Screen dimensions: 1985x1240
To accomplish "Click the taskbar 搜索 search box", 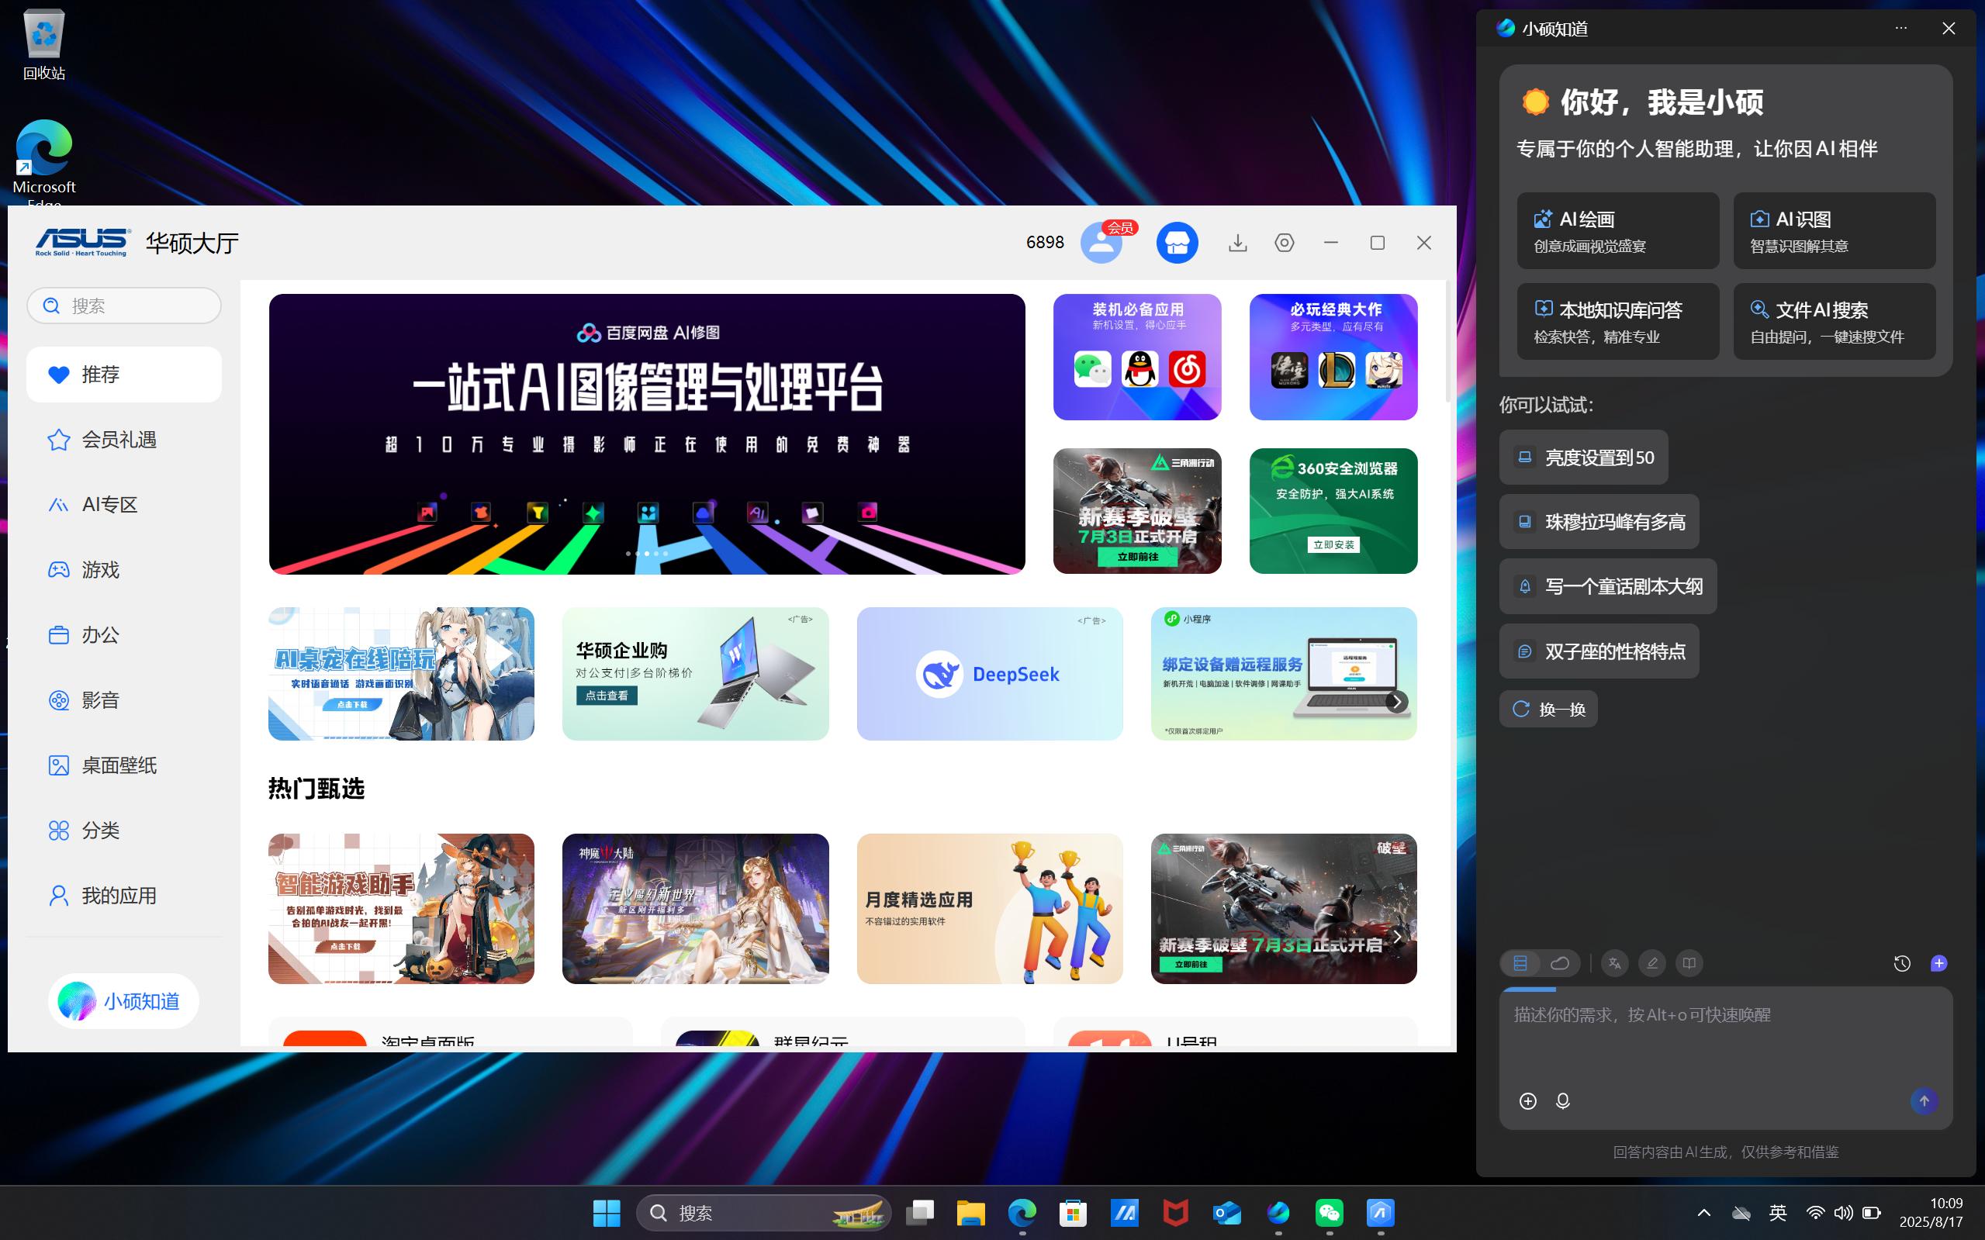I will (763, 1212).
